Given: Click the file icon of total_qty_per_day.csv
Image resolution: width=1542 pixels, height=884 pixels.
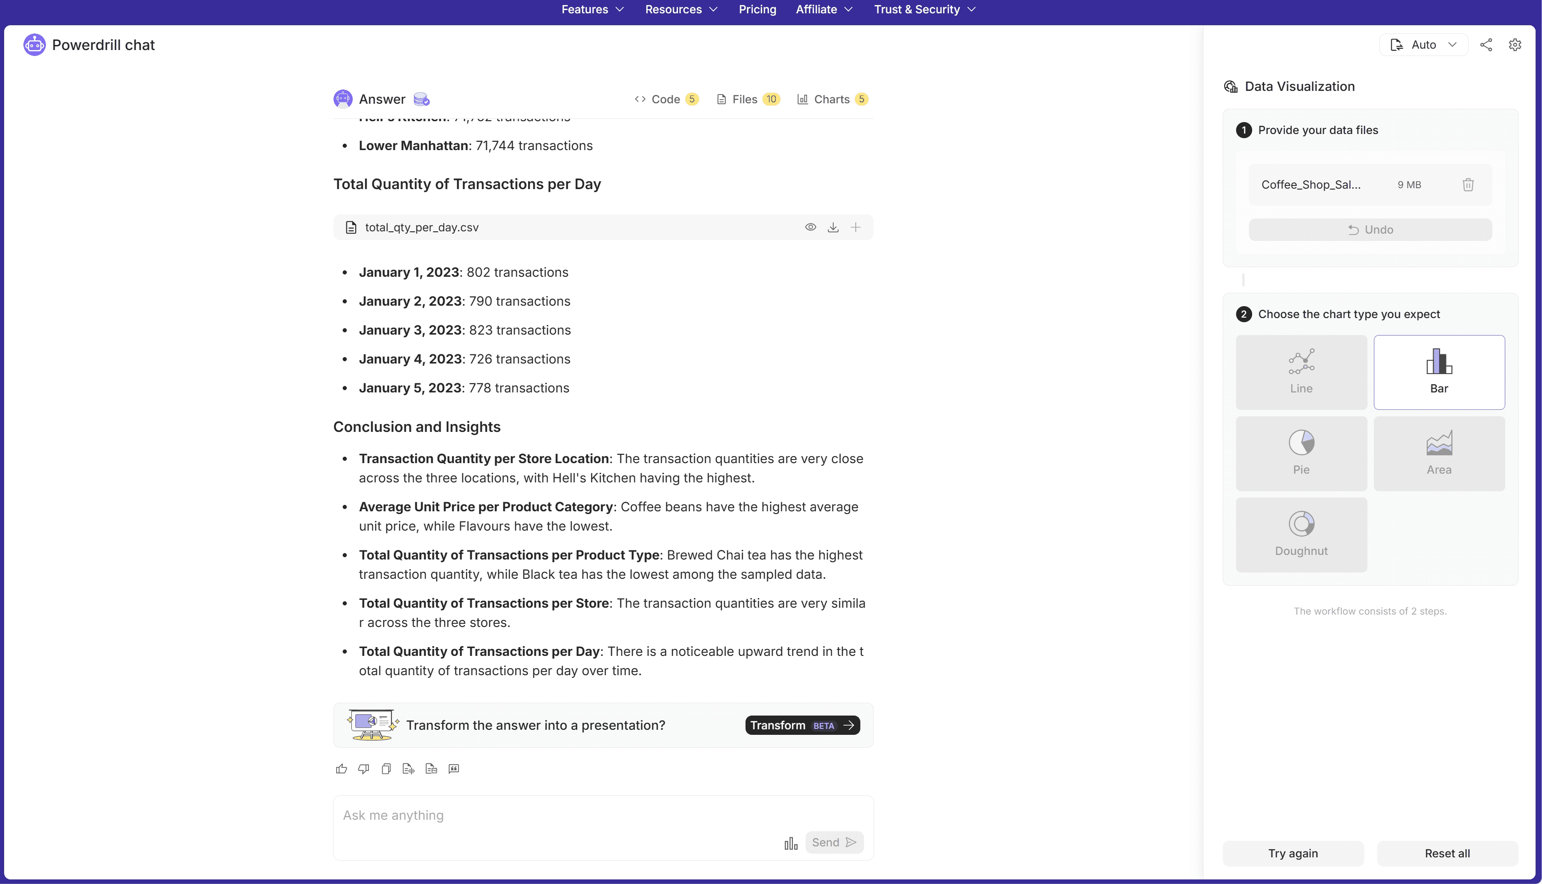Looking at the screenshot, I should click(x=350, y=227).
